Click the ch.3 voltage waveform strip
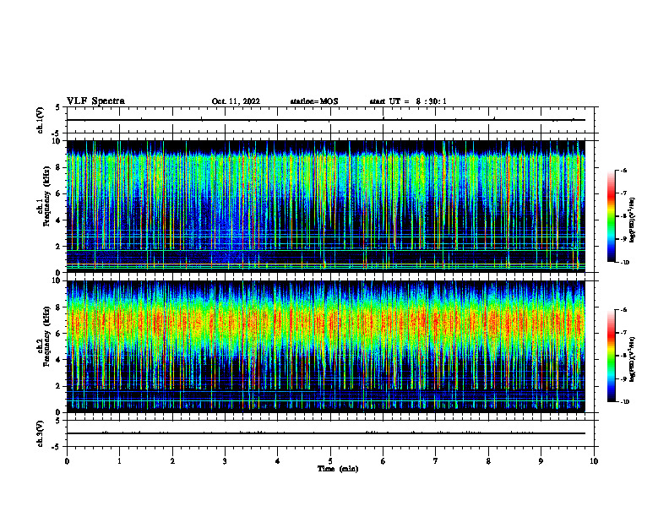669x517 pixels. tap(325, 433)
